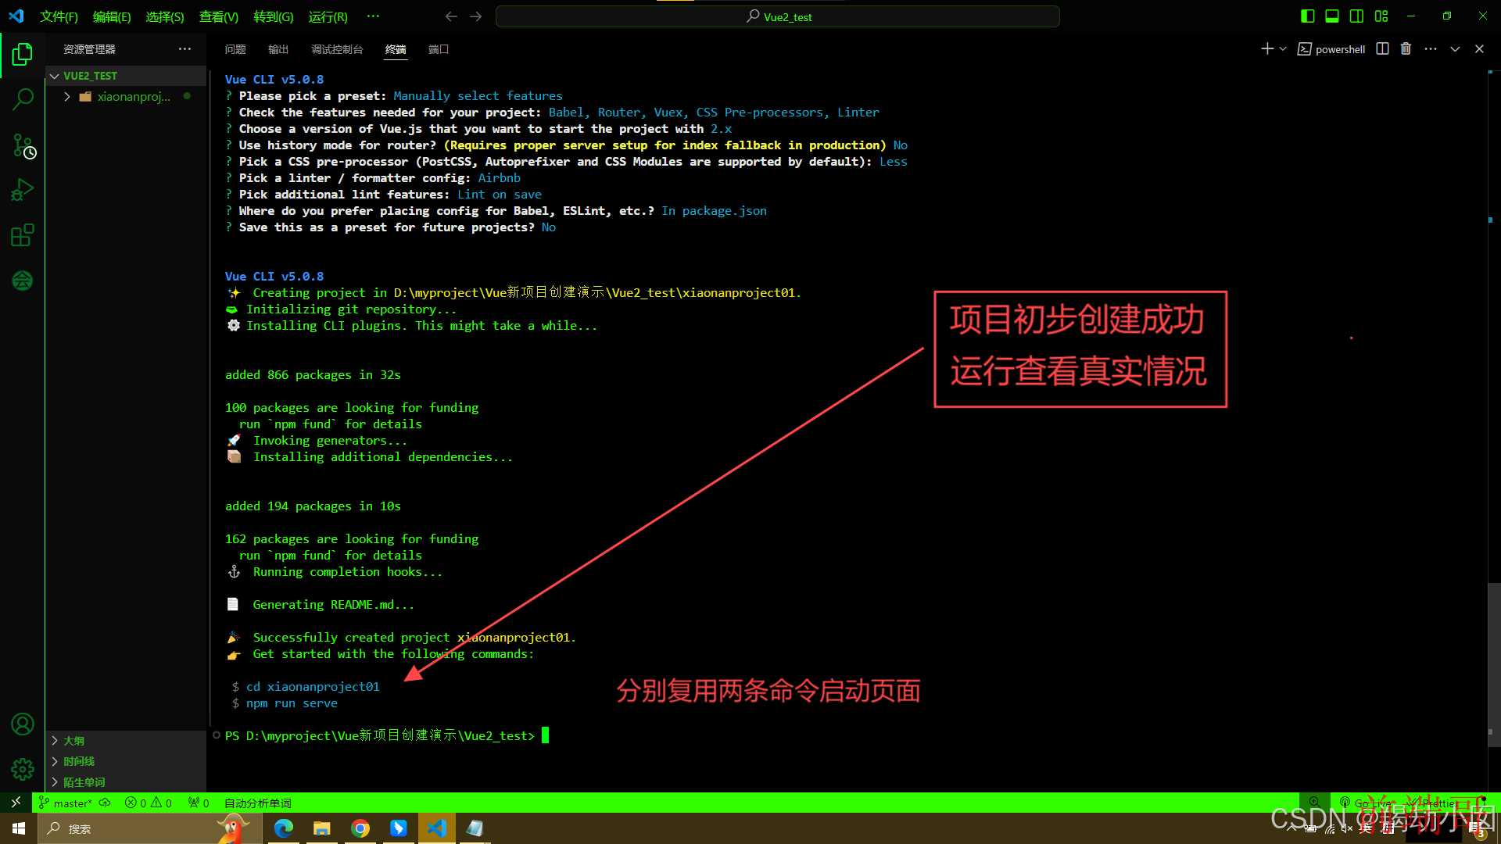Open the 文件(F) menu
The height and width of the screenshot is (844, 1501).
[59, 16]
